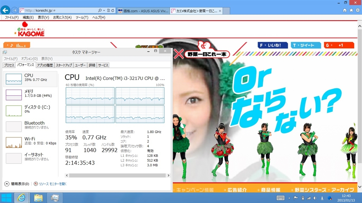The width and height of the screenshot is (362, 203).
Task: Open Task Manager 表示(V) menu
Action: point(47,59)
